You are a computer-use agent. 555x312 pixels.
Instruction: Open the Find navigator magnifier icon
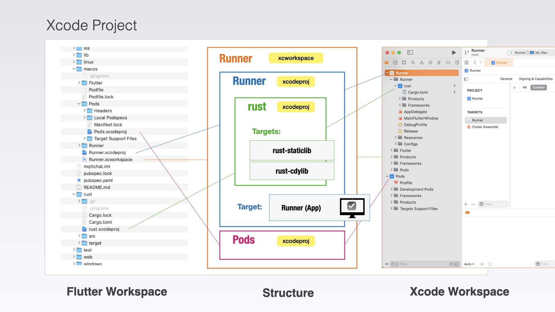(x=413, y=62)
